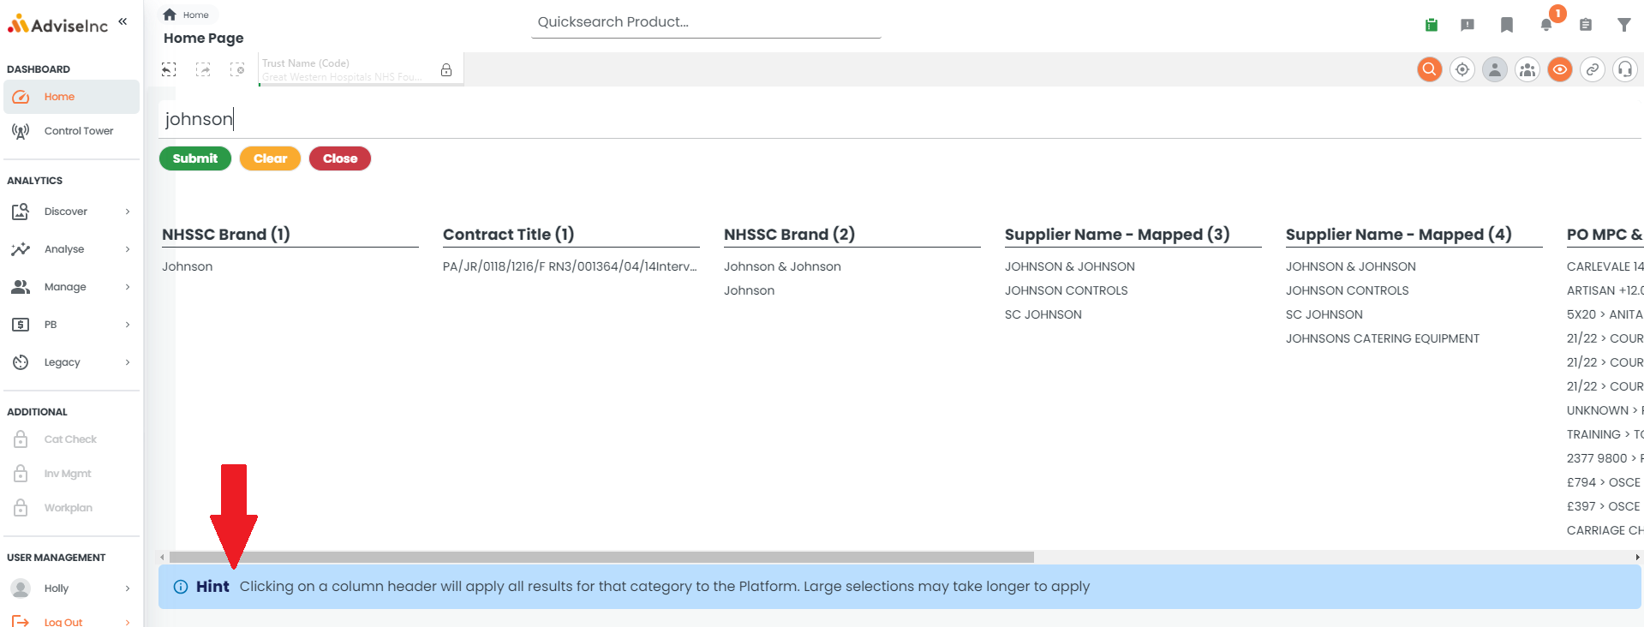Open the grey clipboard notes icon

point(1586,25)
